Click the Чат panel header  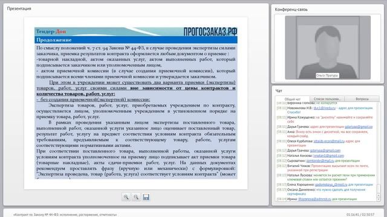point(279,91)
